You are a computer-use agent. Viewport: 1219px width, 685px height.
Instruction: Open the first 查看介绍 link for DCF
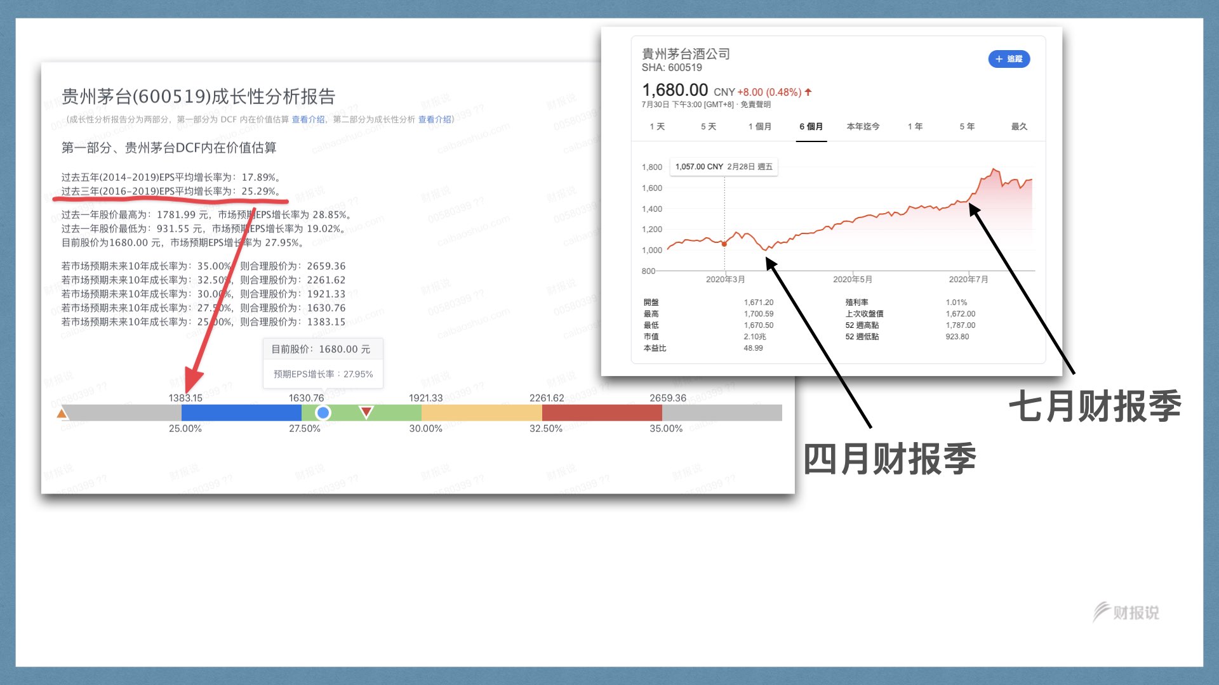coord(308,119)
